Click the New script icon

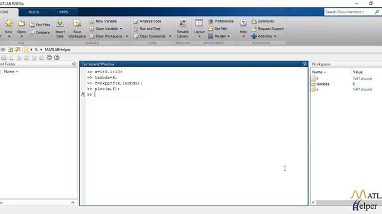tap(8, 24)
